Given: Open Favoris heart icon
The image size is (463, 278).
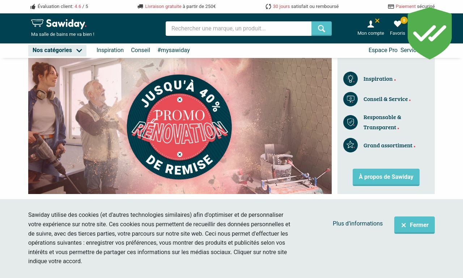Looking at the screenshot, I should point(398,24).
